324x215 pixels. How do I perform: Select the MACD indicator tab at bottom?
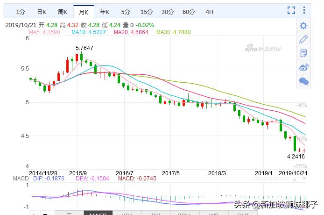click(98, 213)
